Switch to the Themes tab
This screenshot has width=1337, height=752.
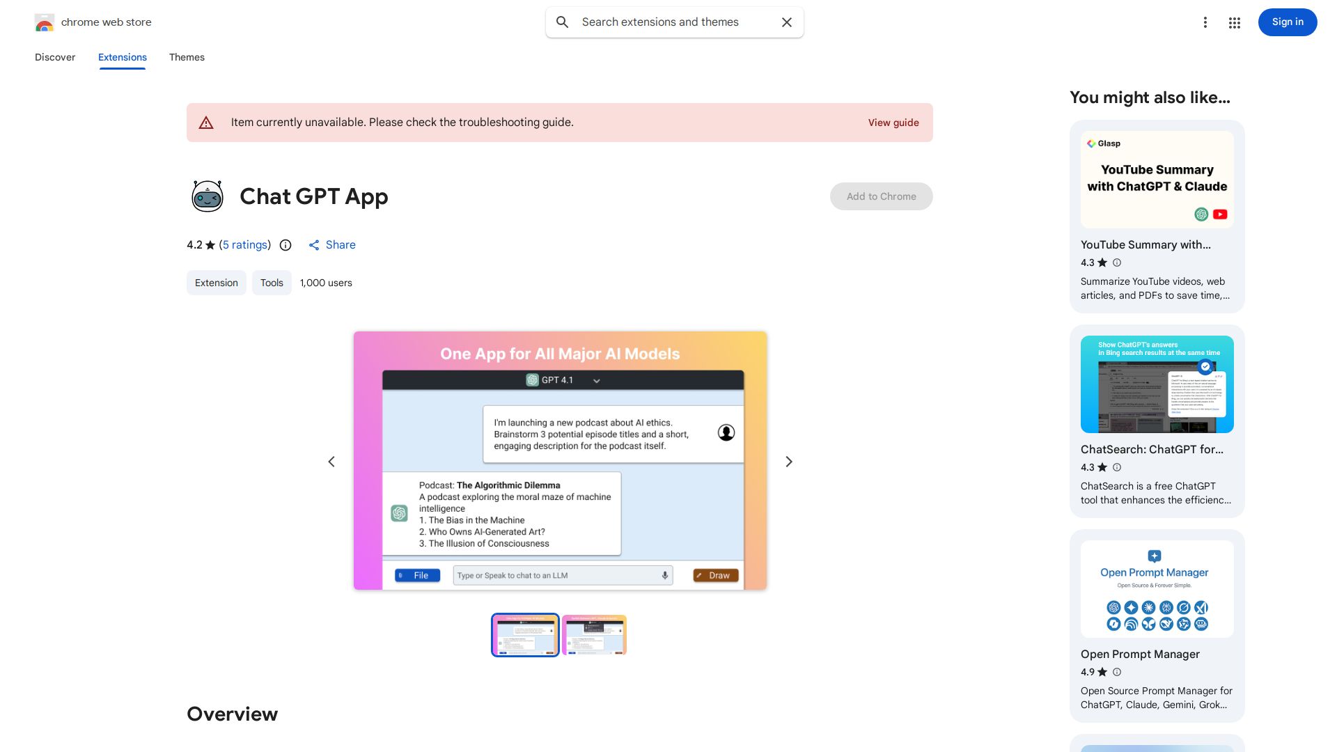point(187,57)
